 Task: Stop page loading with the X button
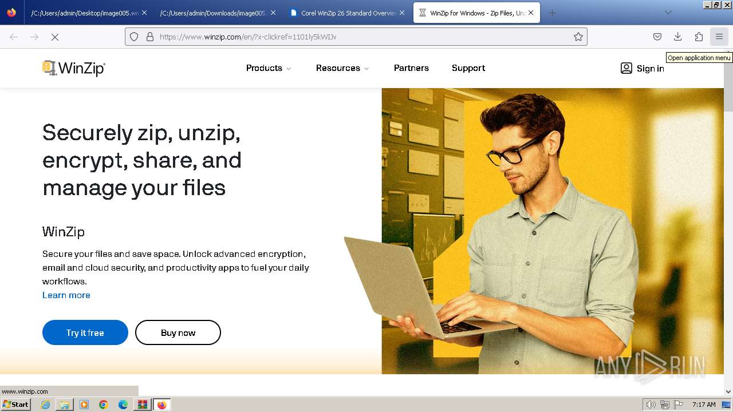[x=55, y=37]
